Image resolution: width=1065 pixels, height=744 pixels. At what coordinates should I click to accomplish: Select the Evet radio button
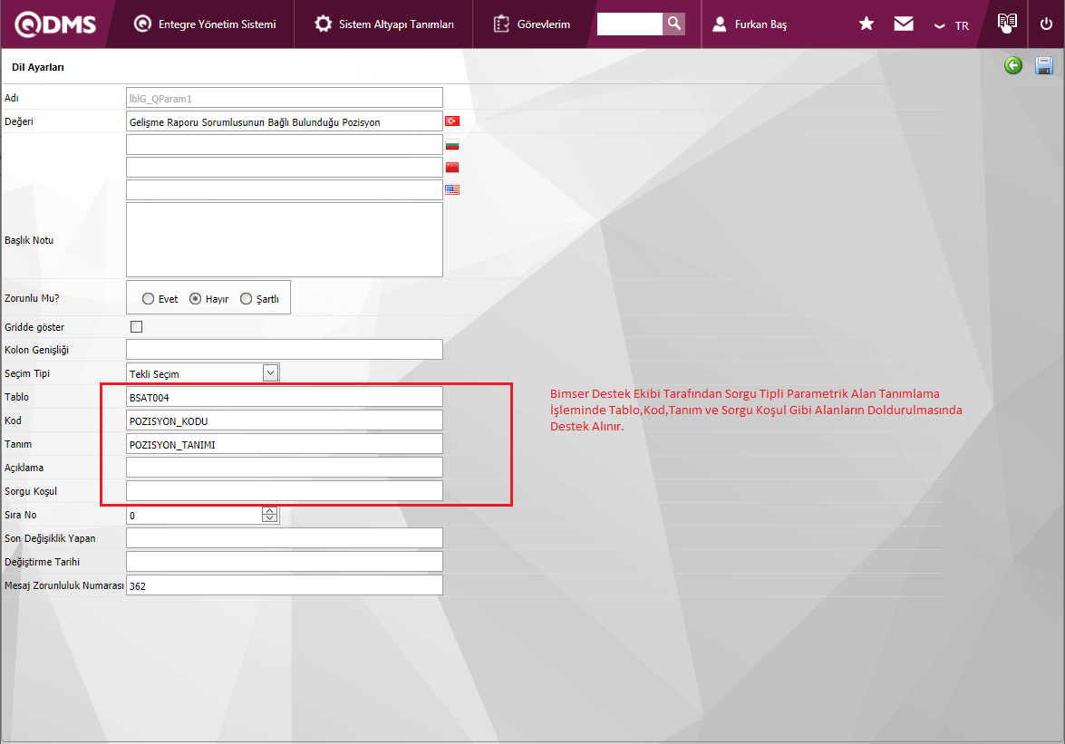coord(149,299)
